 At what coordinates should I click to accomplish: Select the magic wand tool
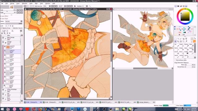[181, 39]
